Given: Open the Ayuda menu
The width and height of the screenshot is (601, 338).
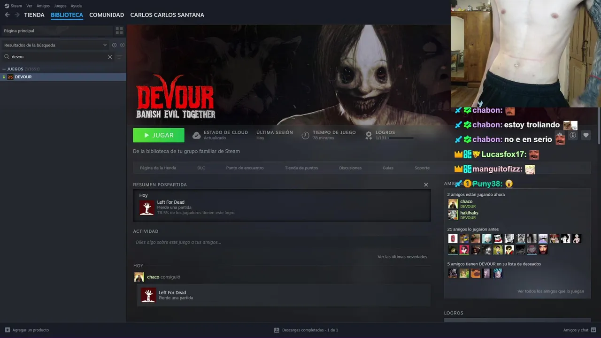Looking at the screenshot, I should click(x=76, y=6).
